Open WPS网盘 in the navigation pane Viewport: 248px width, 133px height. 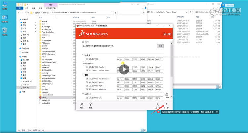tap(25, 52)
